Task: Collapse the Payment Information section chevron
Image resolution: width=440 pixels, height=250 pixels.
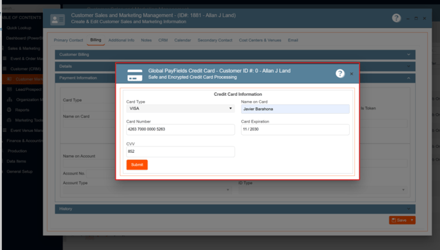Action: click(409, 78)
